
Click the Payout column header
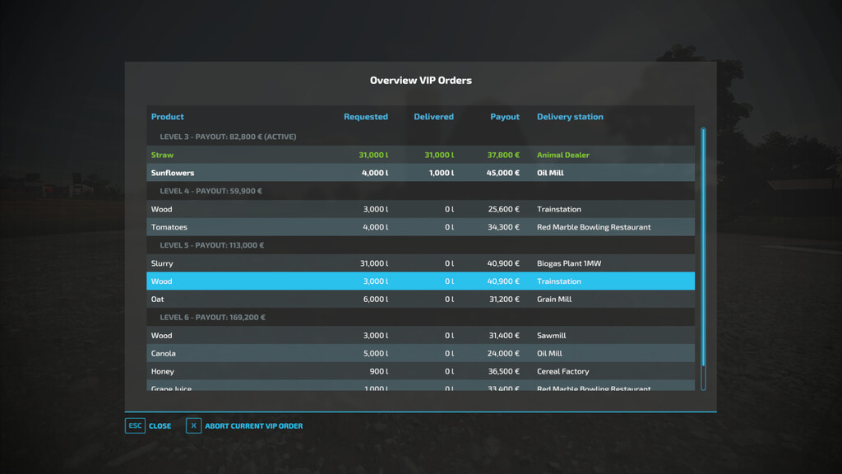504,116
